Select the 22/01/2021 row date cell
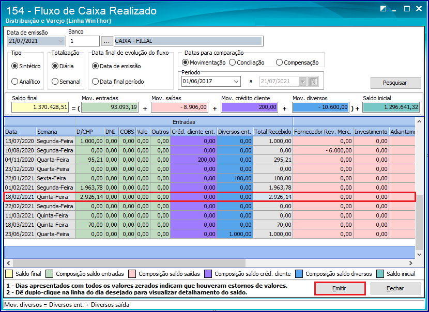 pos(20,178)
